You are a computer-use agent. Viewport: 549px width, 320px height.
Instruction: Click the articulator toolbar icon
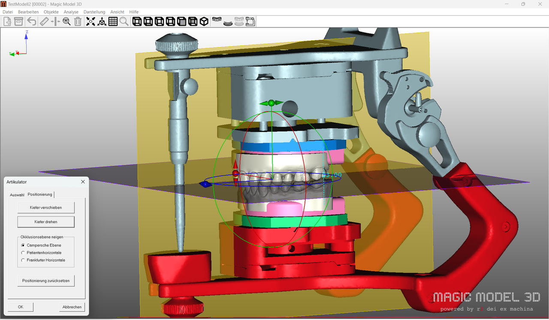(x=250, y=21)
